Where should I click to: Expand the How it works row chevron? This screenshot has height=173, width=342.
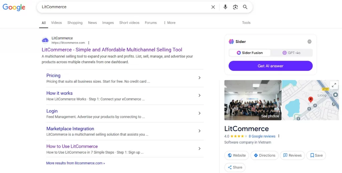click(x=199, y=95)
